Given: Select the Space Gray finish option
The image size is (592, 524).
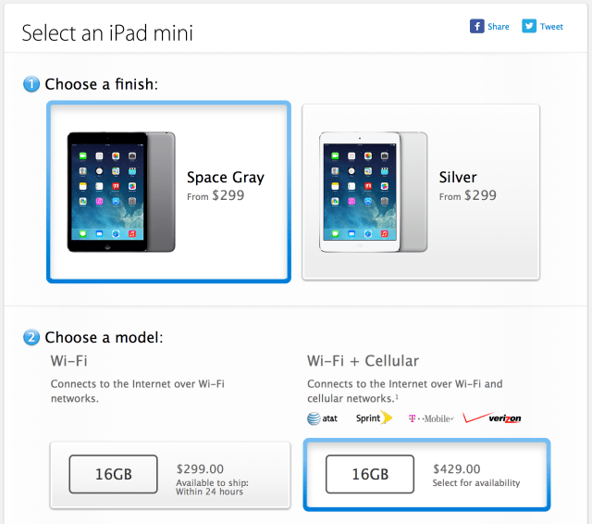Looking at the screenshot, I should 169,192.
